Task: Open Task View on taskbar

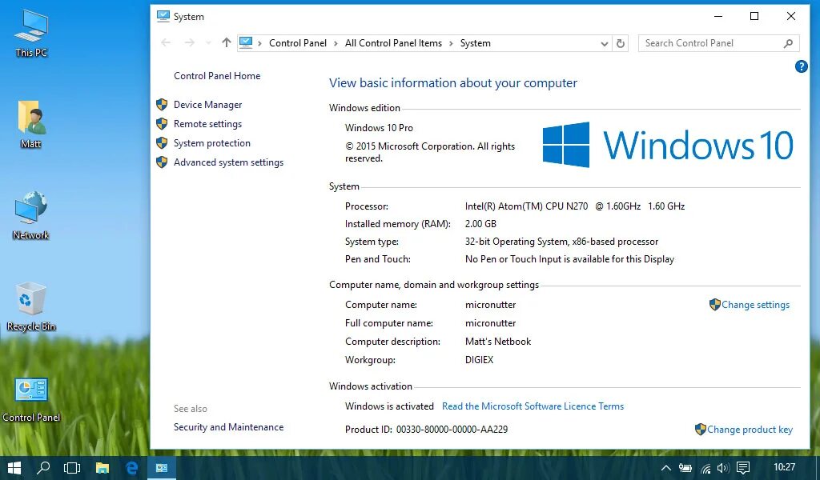Action: point(72,467)
